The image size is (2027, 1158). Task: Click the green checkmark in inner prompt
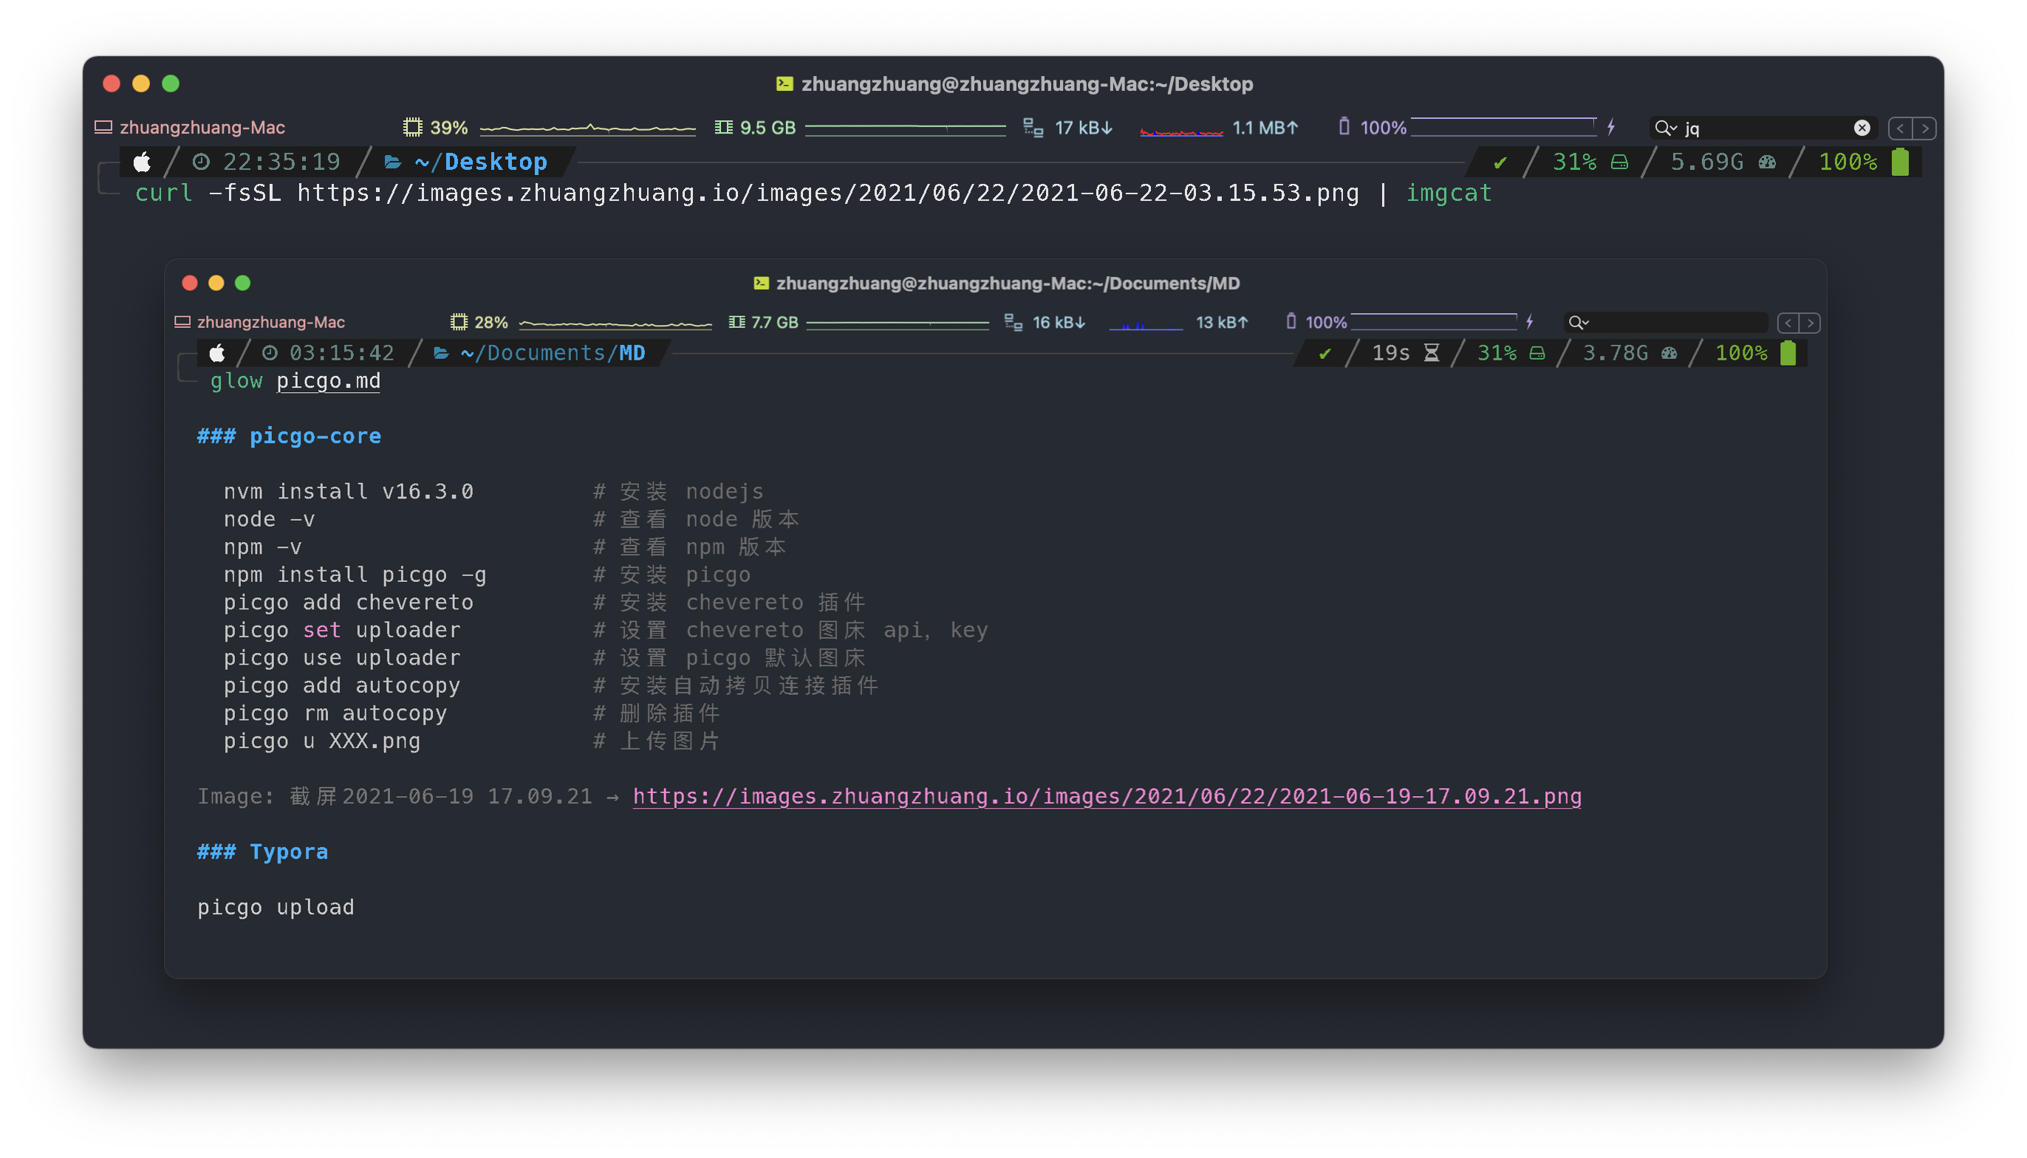tap(1324, 353)
